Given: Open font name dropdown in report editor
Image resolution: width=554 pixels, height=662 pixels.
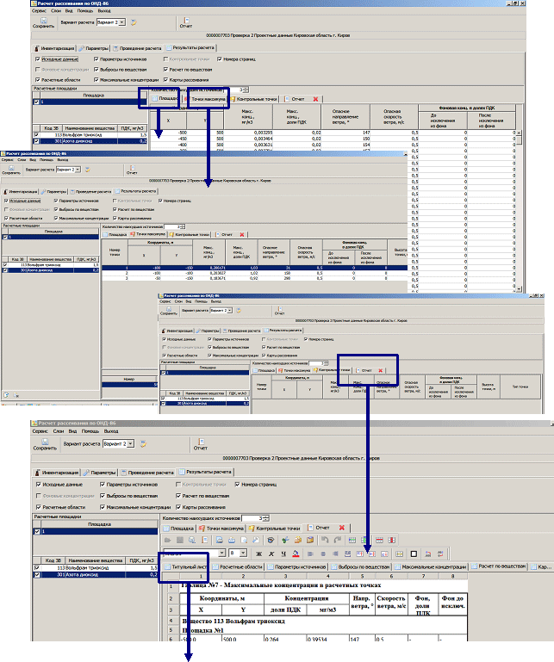Looking at the screenshot, I should pos(221,553).
